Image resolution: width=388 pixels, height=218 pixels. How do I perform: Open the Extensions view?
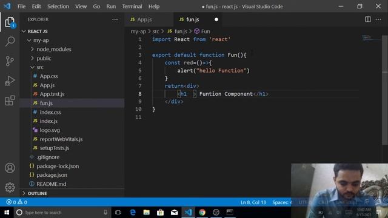point(10,101)
